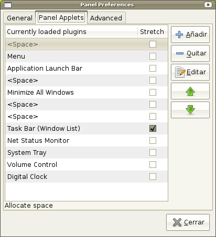The image size is (216, 237).
Task: Select the Panel Applets tab
Action: (x=61, y=18)
